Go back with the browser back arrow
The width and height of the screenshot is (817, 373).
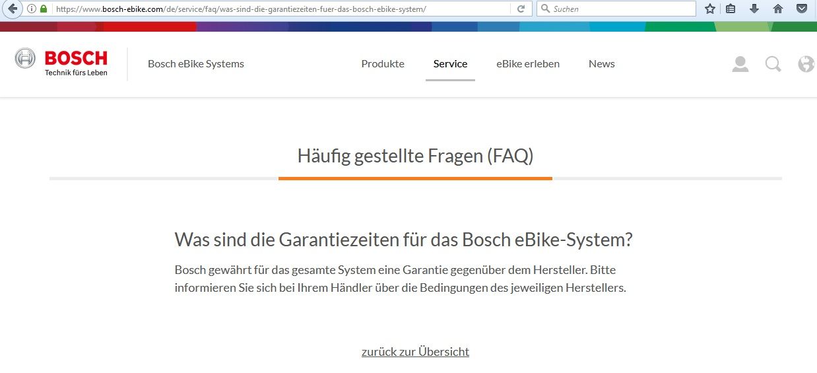11,9
